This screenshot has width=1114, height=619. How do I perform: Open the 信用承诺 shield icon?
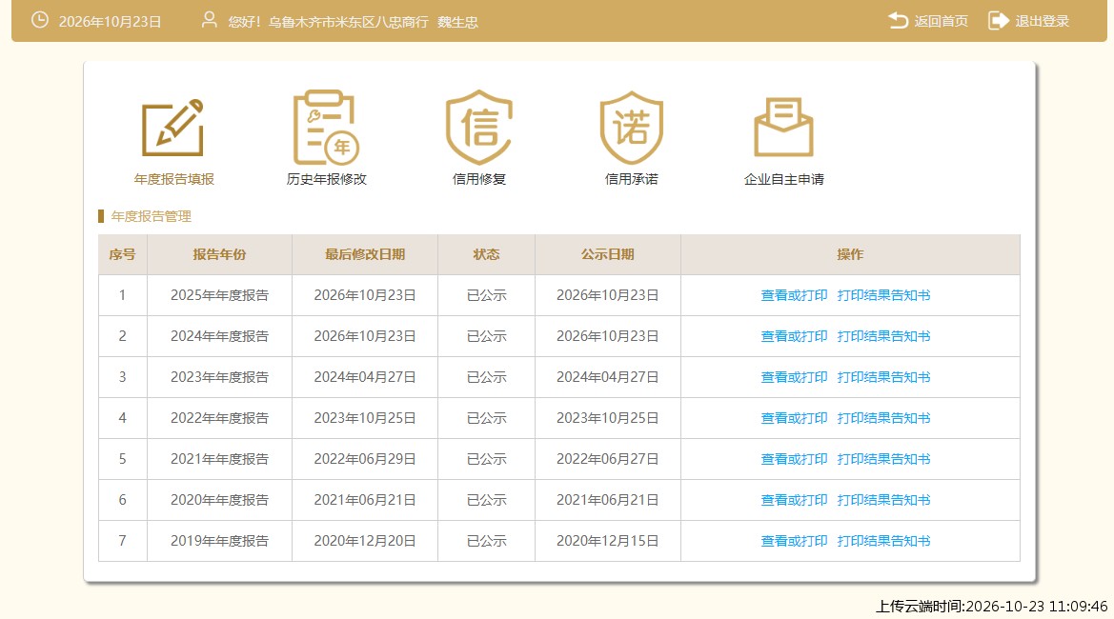pos(631,128)
